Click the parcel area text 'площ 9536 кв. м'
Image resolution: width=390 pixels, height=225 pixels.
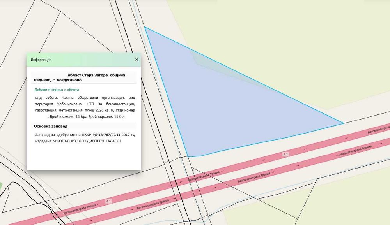click(99, 110)
